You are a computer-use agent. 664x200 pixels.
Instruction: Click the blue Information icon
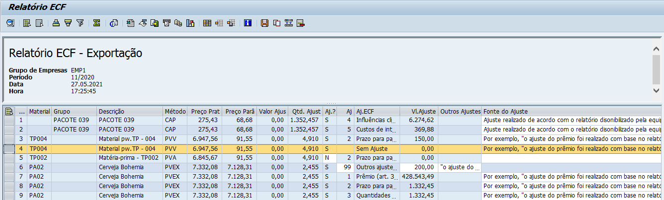point(248,23)
